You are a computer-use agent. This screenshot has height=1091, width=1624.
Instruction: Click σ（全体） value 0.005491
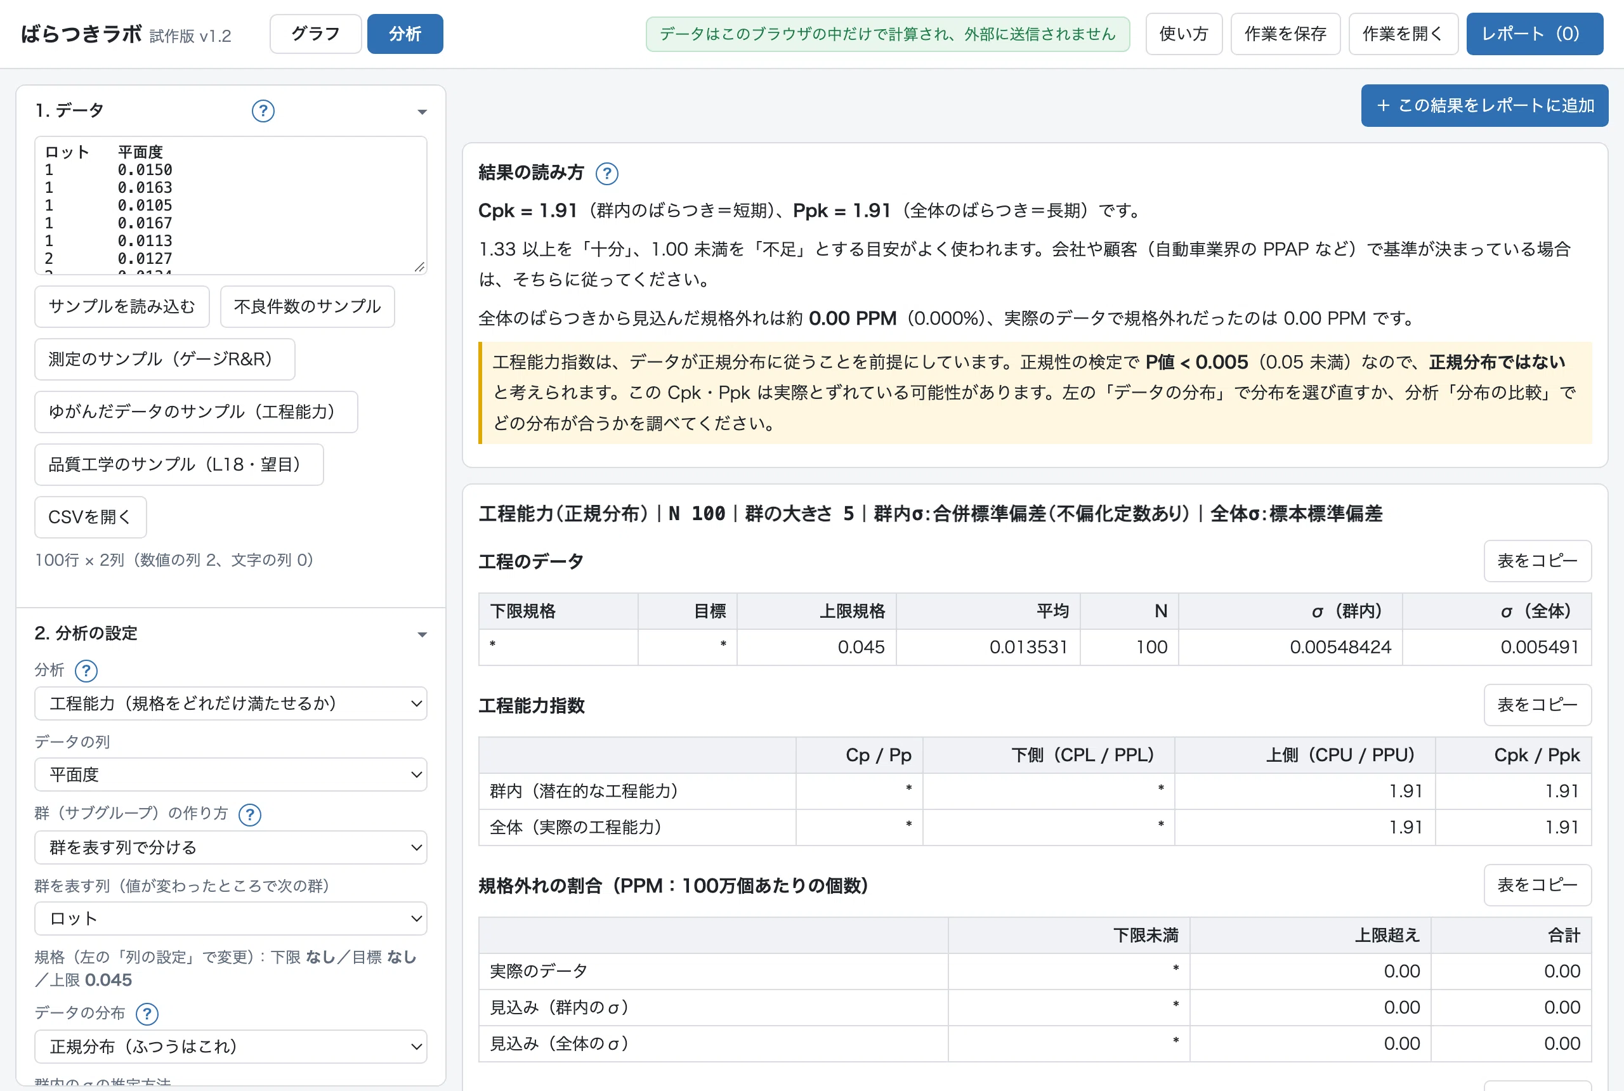(1496, 647)
